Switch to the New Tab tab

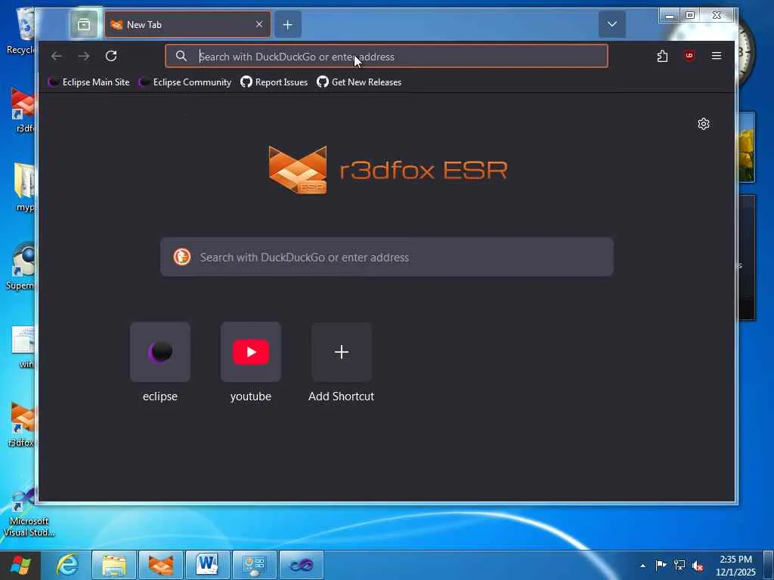tap(187, 24)
